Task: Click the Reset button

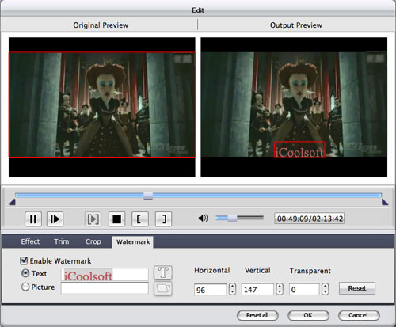Action: point(357,288)
